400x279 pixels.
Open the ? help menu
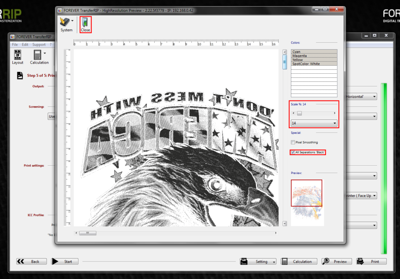point(50,45)
